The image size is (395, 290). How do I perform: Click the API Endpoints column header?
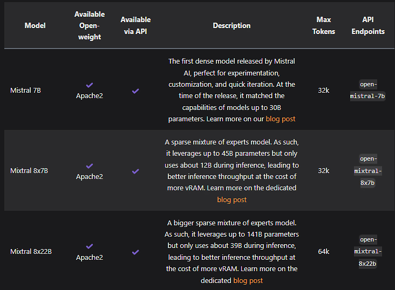click(x=368, y=25)
